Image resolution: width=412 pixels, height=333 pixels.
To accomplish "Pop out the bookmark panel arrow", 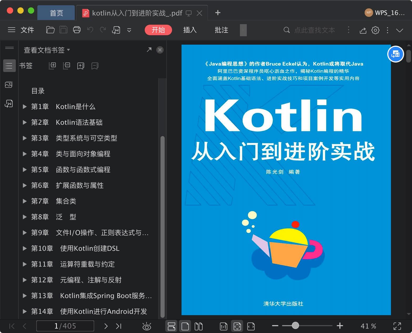I will (149, 50).
